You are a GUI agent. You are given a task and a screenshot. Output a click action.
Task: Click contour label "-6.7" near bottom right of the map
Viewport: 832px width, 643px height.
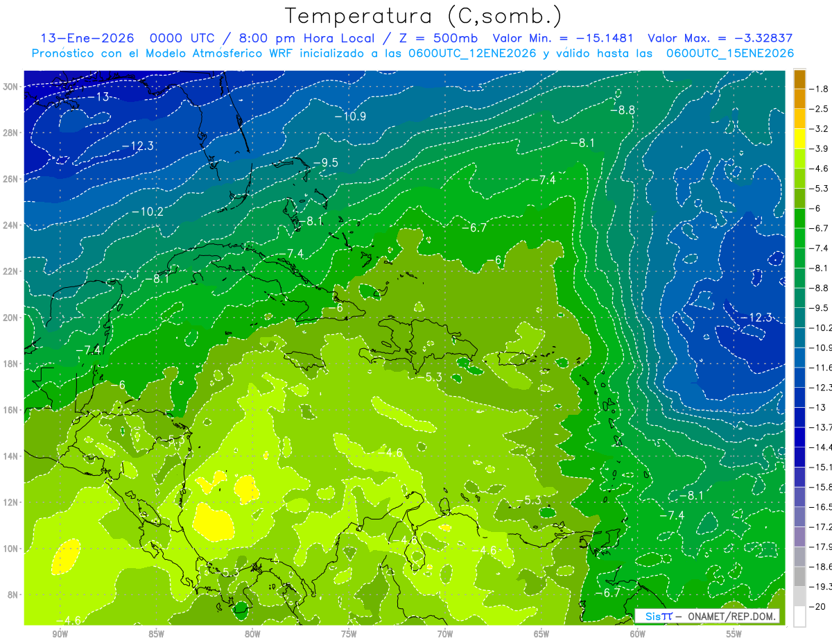[607, 592]
